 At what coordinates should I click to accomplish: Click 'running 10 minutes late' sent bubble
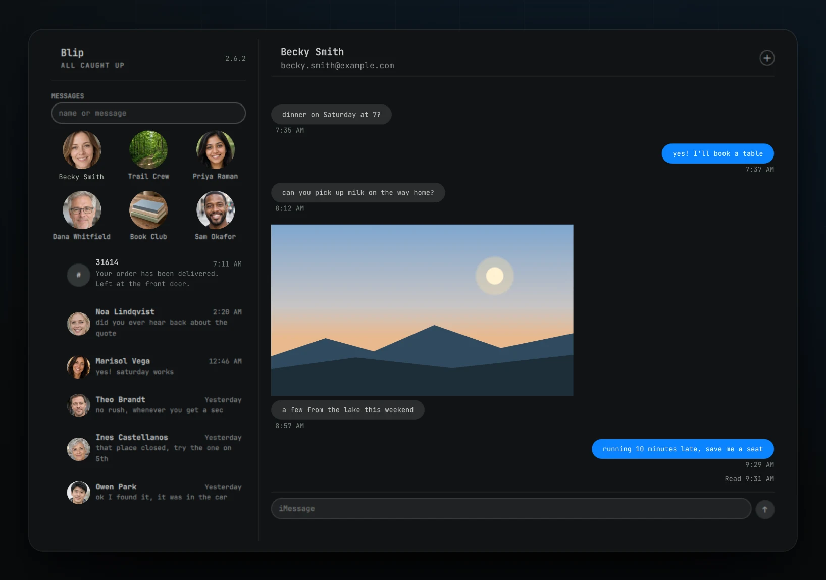pos(683,449)
